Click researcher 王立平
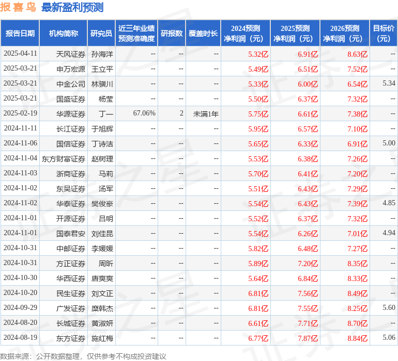 [102, 69]
